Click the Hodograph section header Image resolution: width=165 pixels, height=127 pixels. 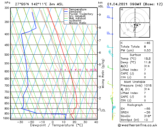pos(135,105)
